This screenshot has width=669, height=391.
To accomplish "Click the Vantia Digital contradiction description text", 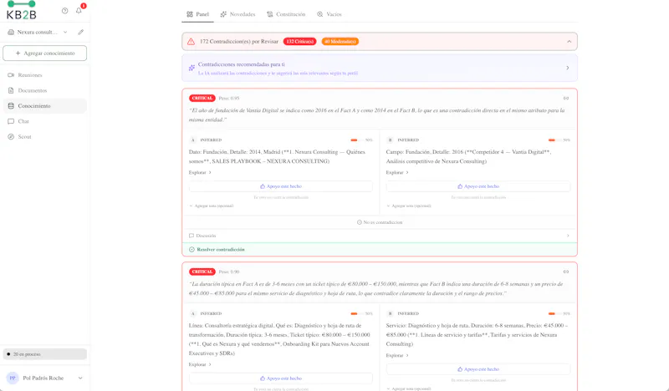I will tap(377, 115).
